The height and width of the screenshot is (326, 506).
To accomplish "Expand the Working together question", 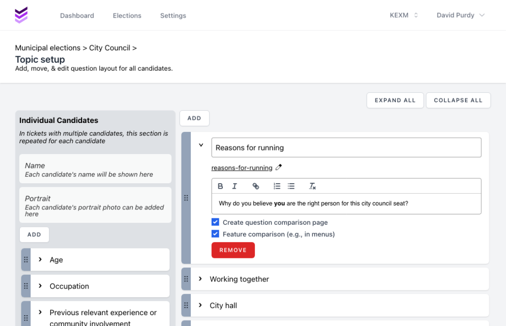I will pyautogui.click(x=200, y=279).
